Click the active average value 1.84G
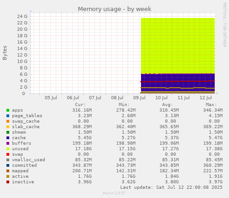 [x=172, y=176]
